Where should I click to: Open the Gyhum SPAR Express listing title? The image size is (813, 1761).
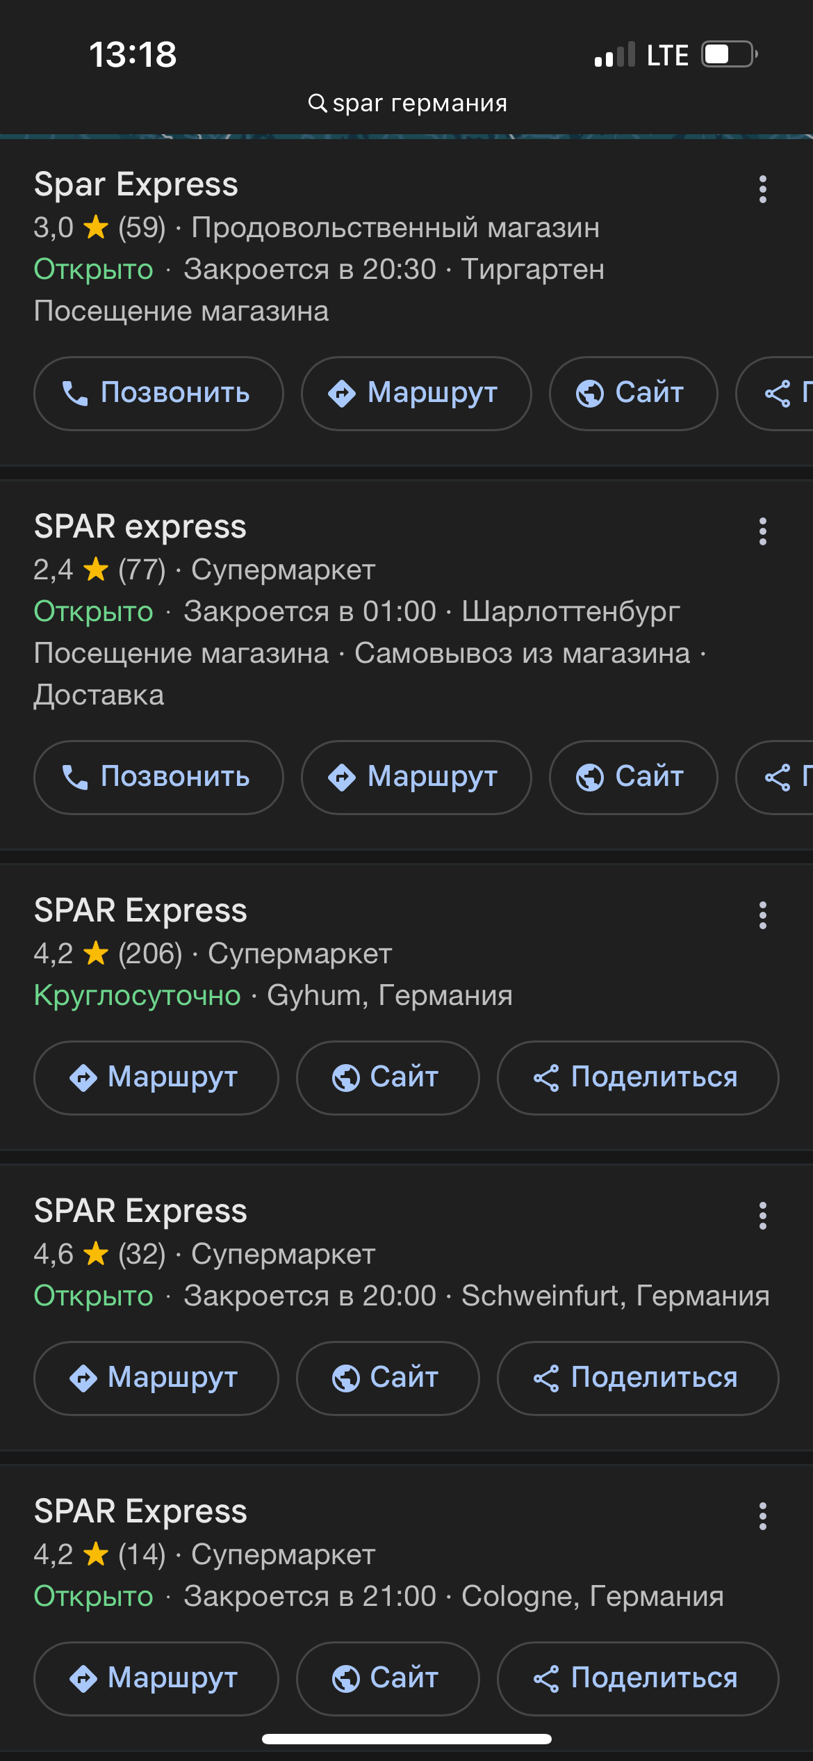click(140, 910)
